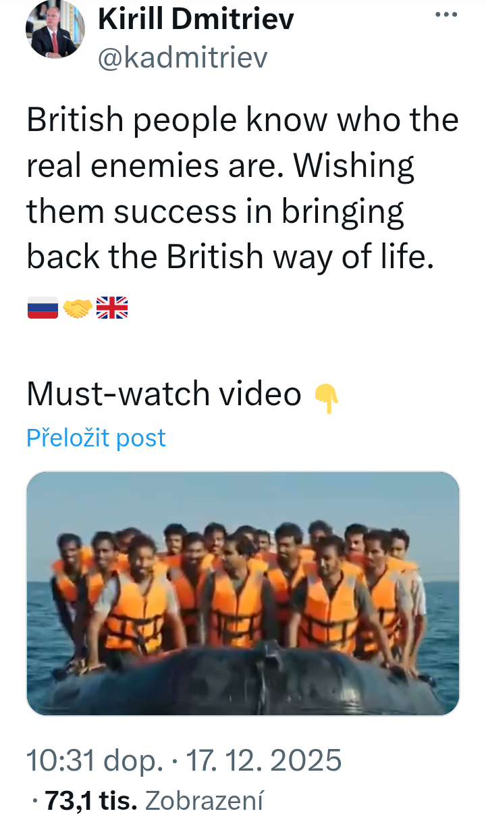Click the United Kingdom flag emoji
The width and height of the screenshot is (486, 824).
[112, 309]
